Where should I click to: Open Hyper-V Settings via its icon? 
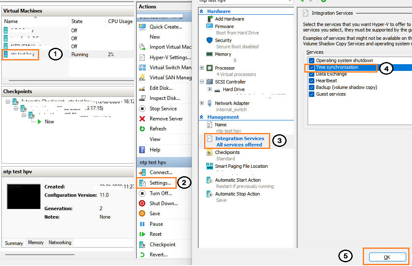pos(142,57)
